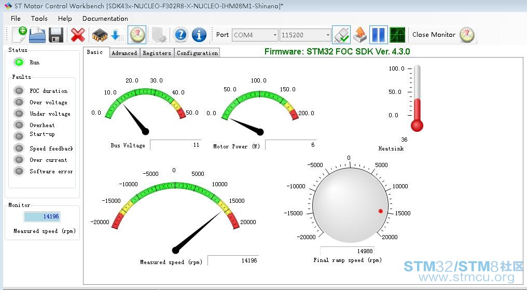Image resolution: width=527 pixels, height=290 pixels.
Task: Click the Under voltage fault LED
Action: 19,114
